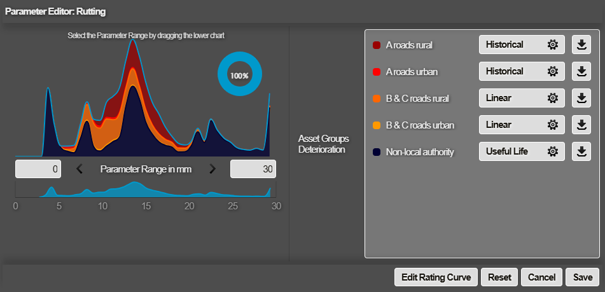Open gear settings for Non-local authority
This screenshot has height=292, width=605.
553,152
